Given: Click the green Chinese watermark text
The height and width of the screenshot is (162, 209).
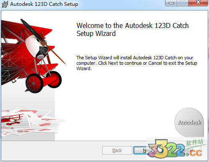Looking at the screenshot, I should point(195,142).
